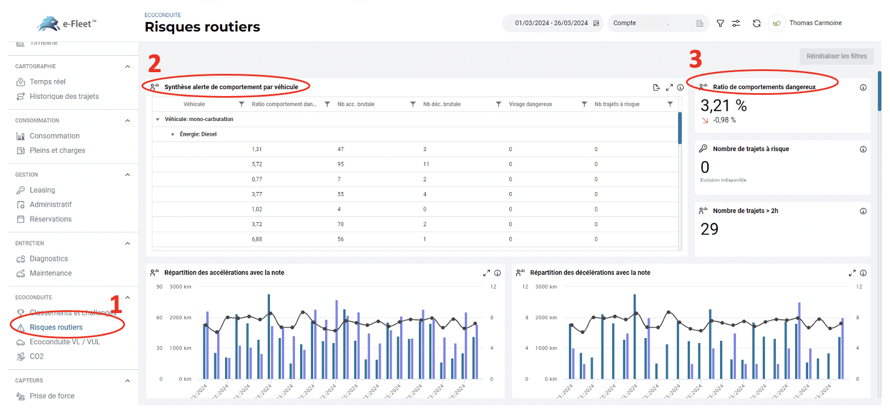Open the Compte account selector
This screenshot has height=417, width=890.
click(658, 23)
